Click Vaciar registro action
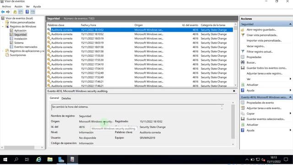Screen dimensions: 293x165 pyautogui.click(x=255, y=46)
